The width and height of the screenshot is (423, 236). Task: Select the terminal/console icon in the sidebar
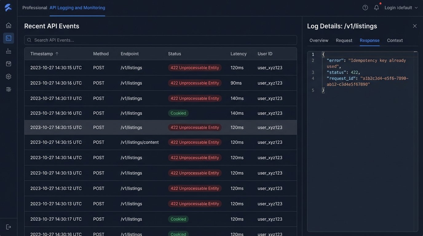(9, 38)
